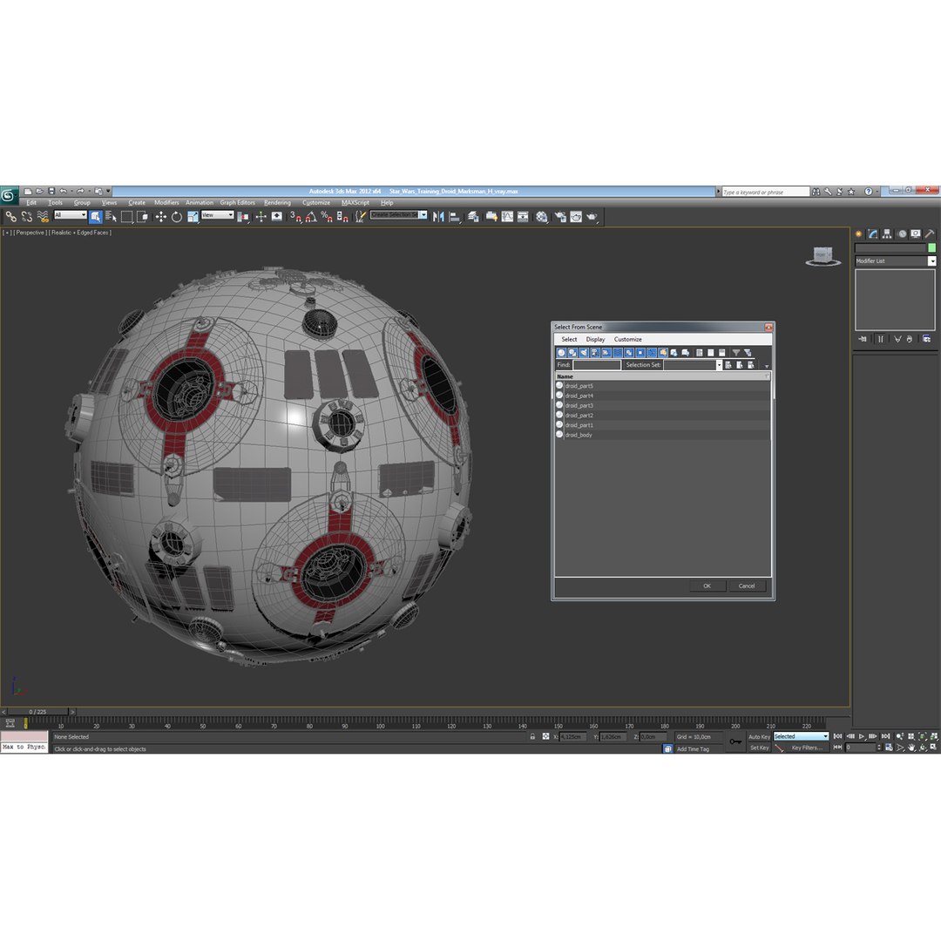
Task: Activate Bind to Space Warp tool
Action: tap(43, 217)
